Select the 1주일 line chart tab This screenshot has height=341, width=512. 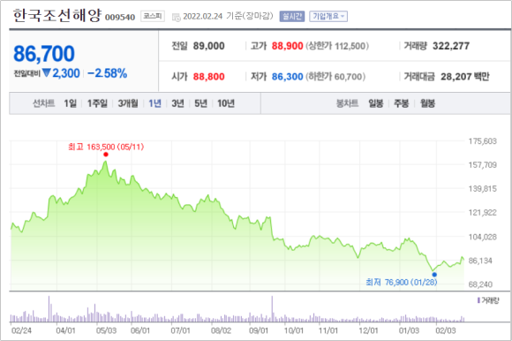coord(97,103)
